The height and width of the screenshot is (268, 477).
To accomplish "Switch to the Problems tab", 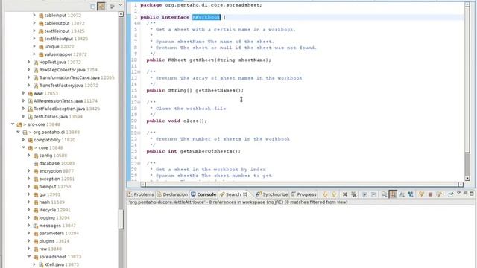I will [x=141, y=194].
